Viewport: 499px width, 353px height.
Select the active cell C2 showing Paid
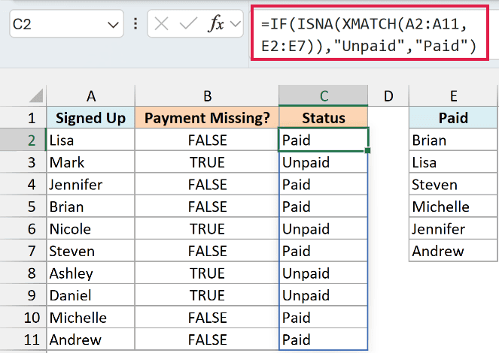click(324, 140)
